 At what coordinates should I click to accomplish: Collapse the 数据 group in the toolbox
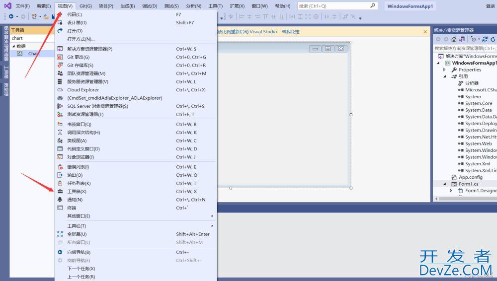13,46
